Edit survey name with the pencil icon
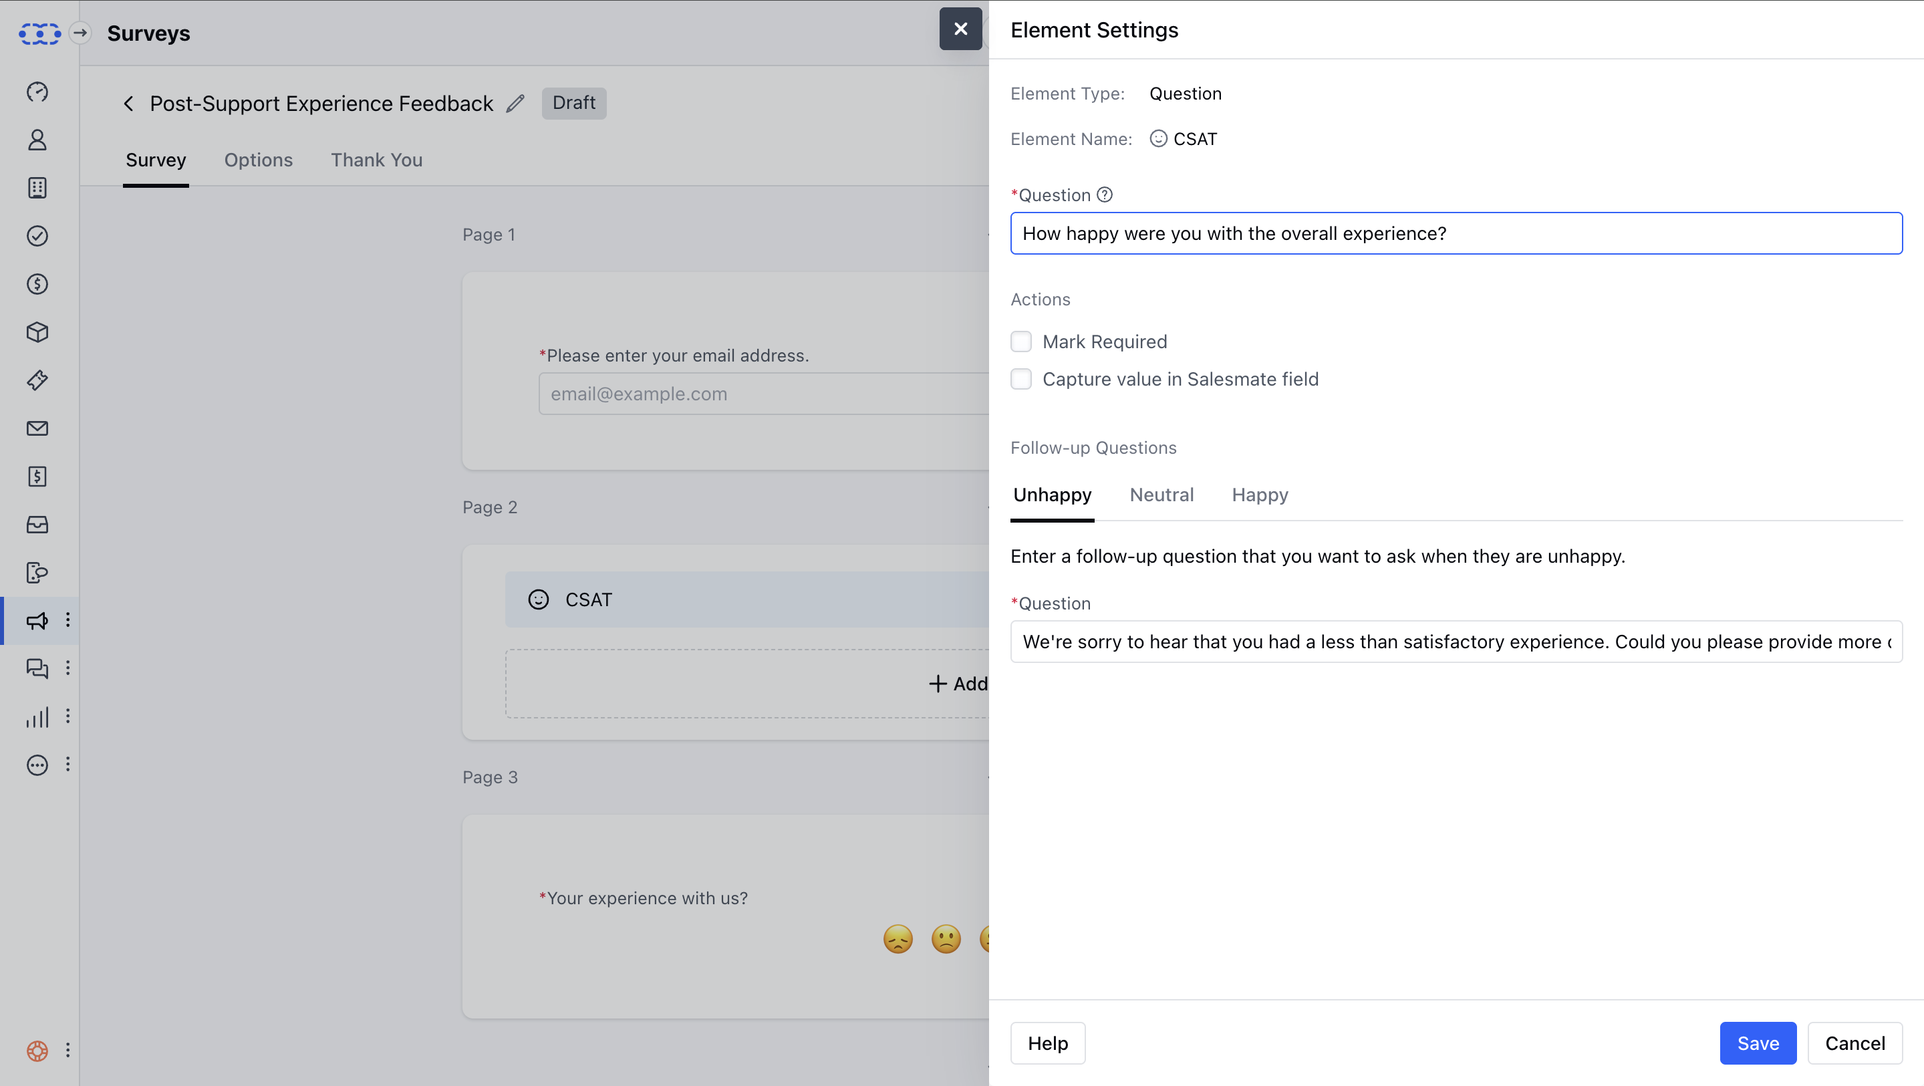Image resolution: width=1924 pixels, height=1086 pixels. tap(515, 103)
